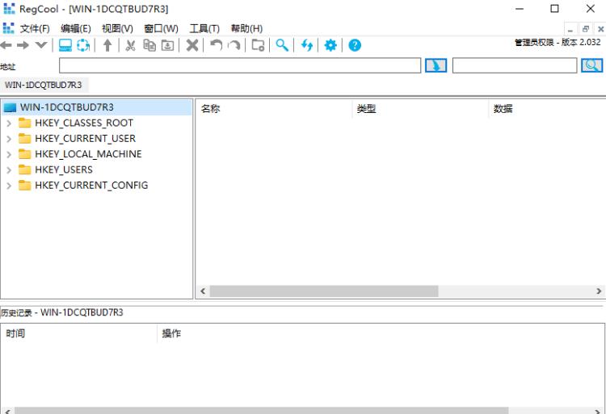Click the blue computer toolbar icon

[65, 45]
